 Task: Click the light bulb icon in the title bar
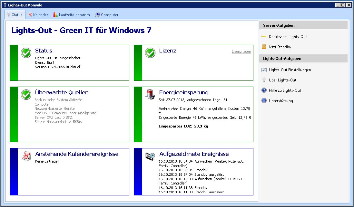tap(5, 5)
